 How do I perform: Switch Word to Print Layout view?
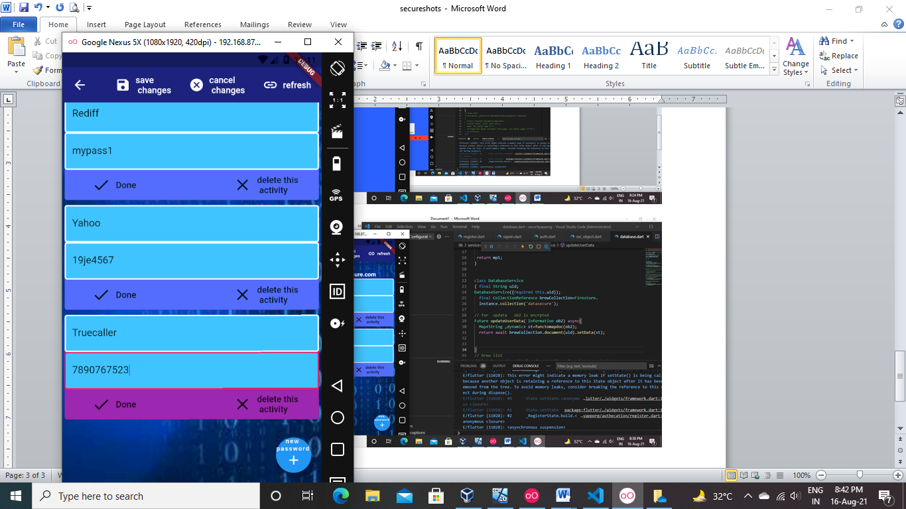coord(731,475)
